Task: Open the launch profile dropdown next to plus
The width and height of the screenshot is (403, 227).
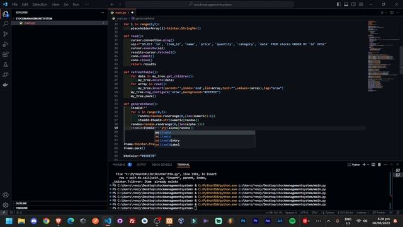Action: point(368,165)
